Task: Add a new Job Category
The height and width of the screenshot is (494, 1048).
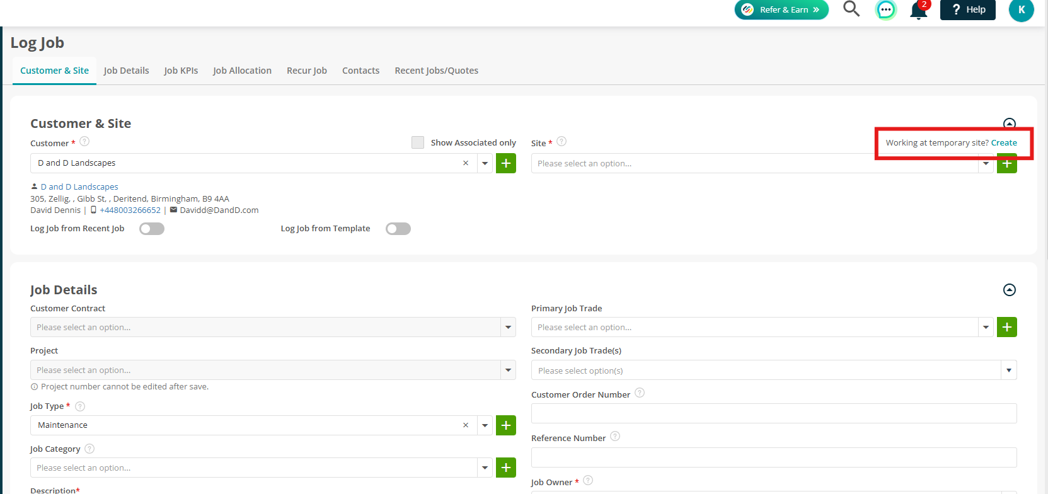Action: point(506,468)
